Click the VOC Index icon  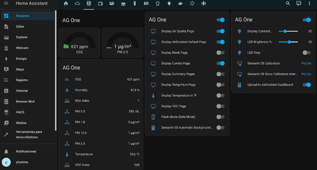point(67,165)
